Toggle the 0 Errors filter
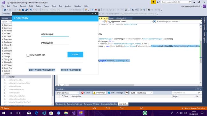 coord(86,93)
